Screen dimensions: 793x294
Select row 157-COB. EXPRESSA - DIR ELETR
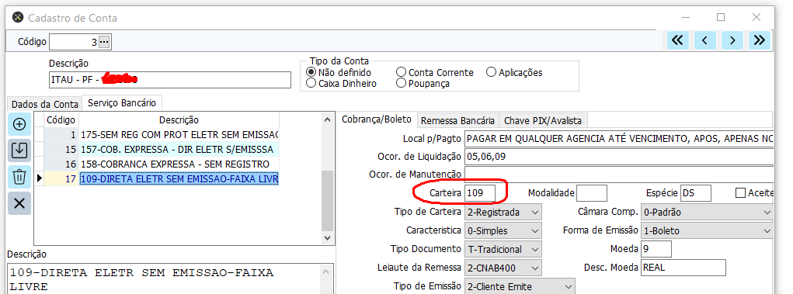pos(179,150)
